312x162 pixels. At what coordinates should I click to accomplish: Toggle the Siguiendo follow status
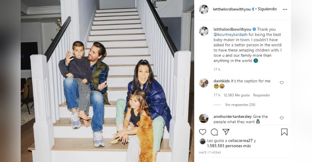coord(267,9)
